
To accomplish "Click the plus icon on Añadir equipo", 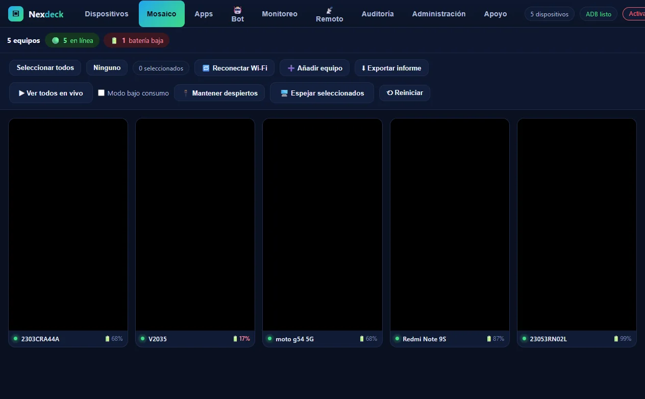I will click(291, 68).
